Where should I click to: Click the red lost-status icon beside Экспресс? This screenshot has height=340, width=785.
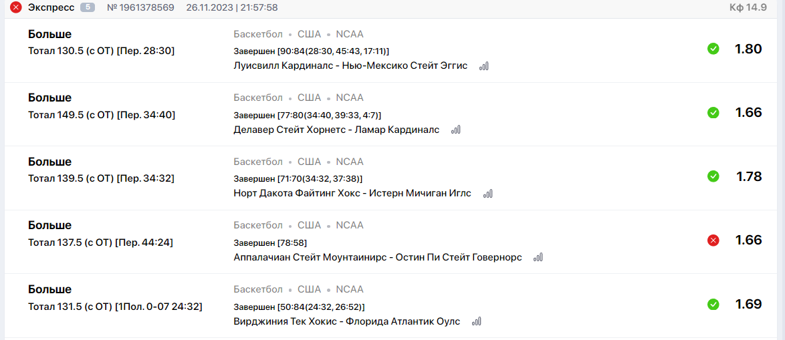[16, 7]
